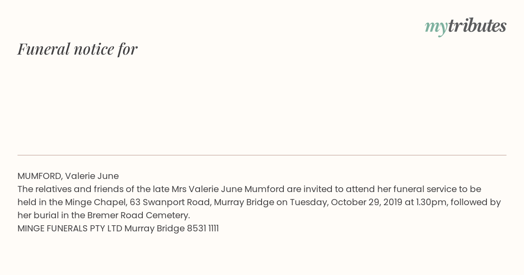Click "Murray Bridge" following Swanport Road
524x275 pixels.
tap(244, 202)
